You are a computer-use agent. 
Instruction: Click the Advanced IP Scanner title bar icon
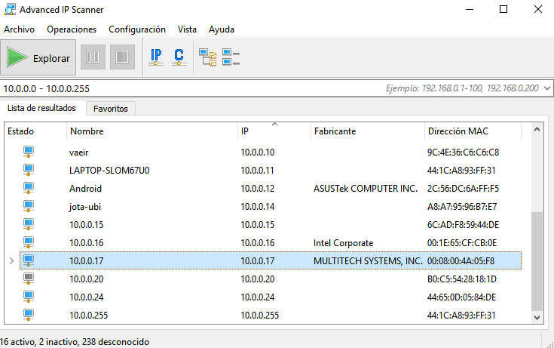coord(10,9)
